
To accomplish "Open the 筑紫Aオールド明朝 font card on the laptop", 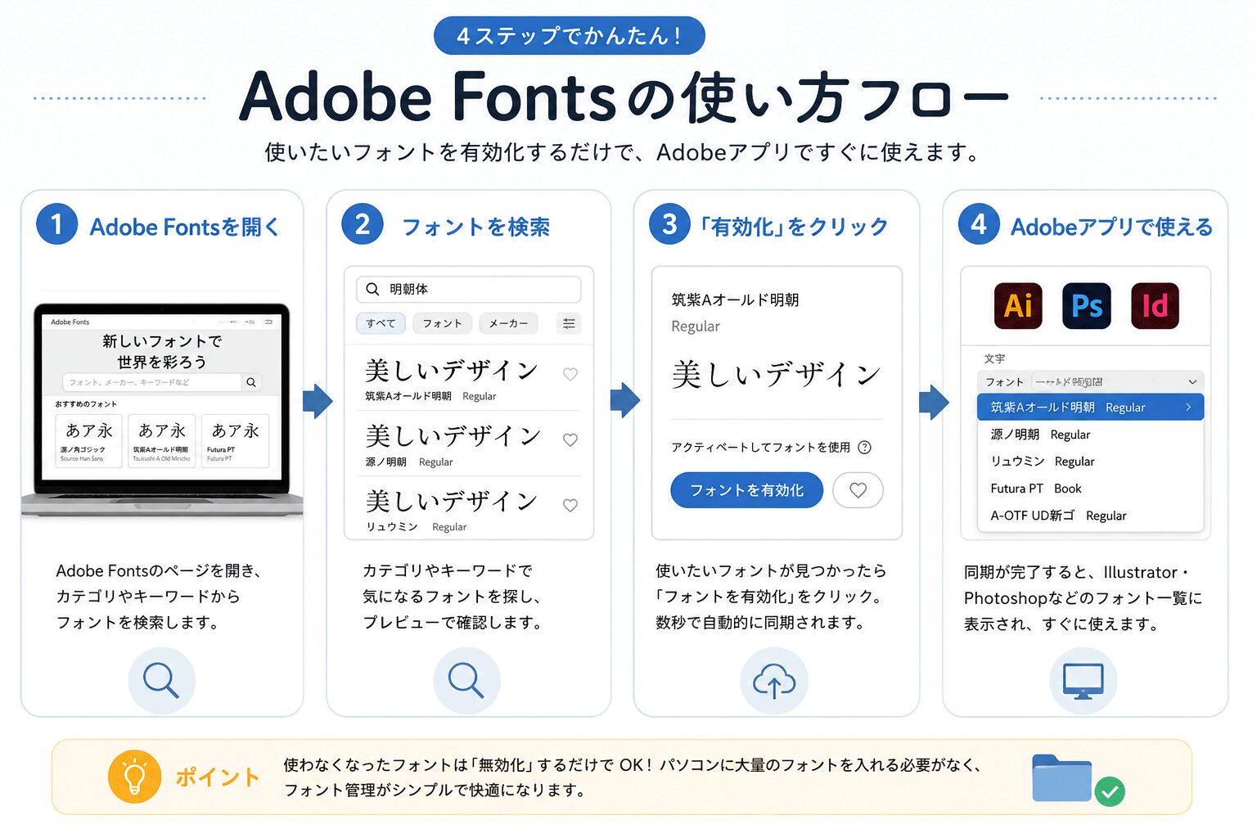I will (x=161, y=440).
